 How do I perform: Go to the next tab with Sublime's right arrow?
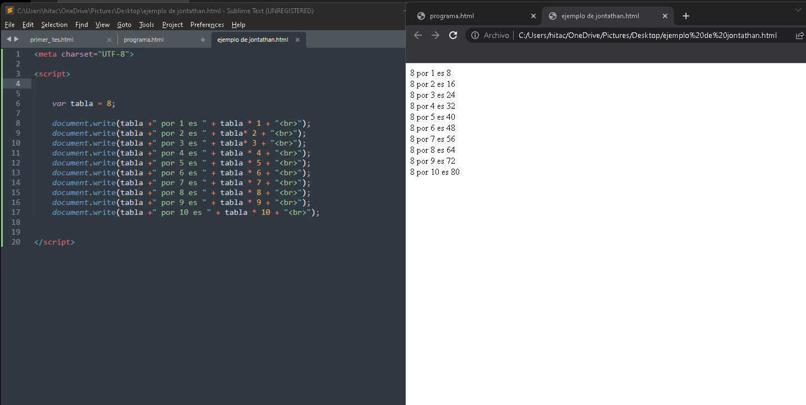pyautogui.click(x=17, y=39)
